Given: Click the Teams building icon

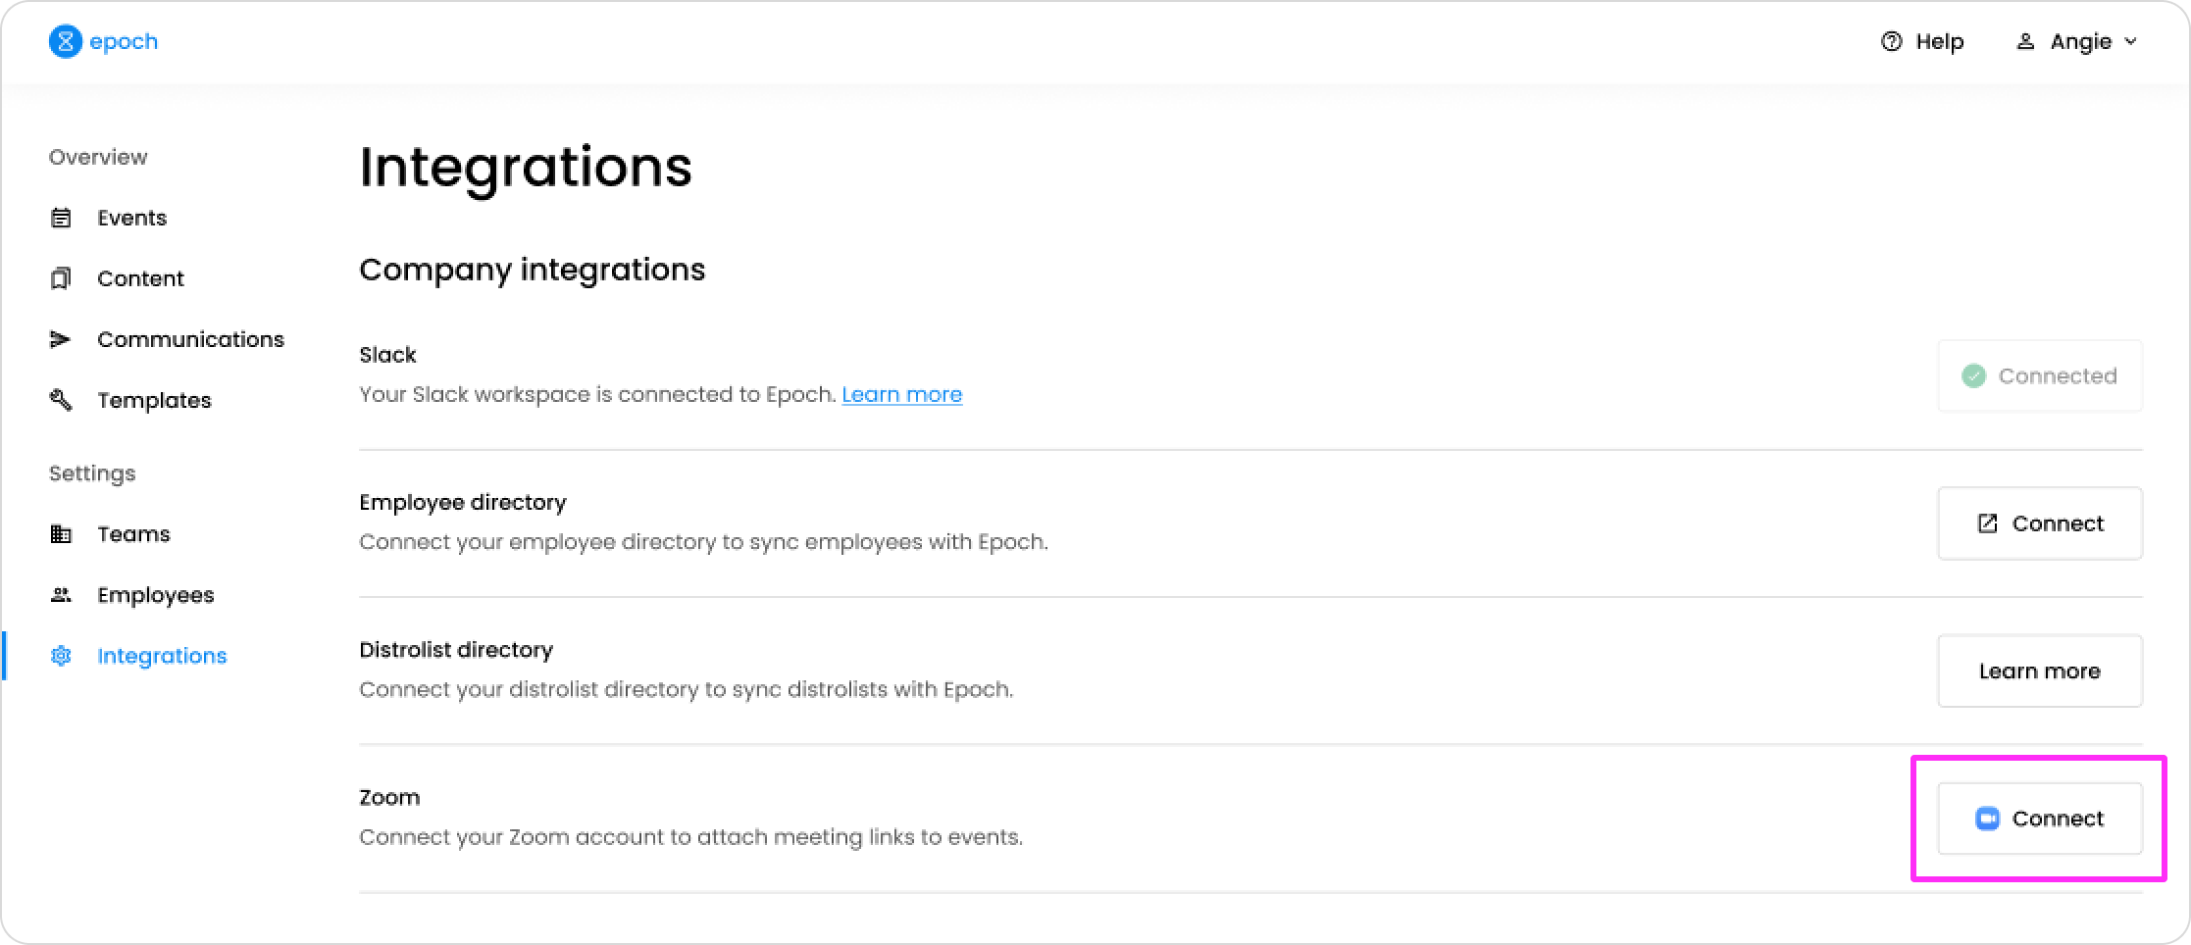Looking at the screenshot, I should tap(61, 534).
